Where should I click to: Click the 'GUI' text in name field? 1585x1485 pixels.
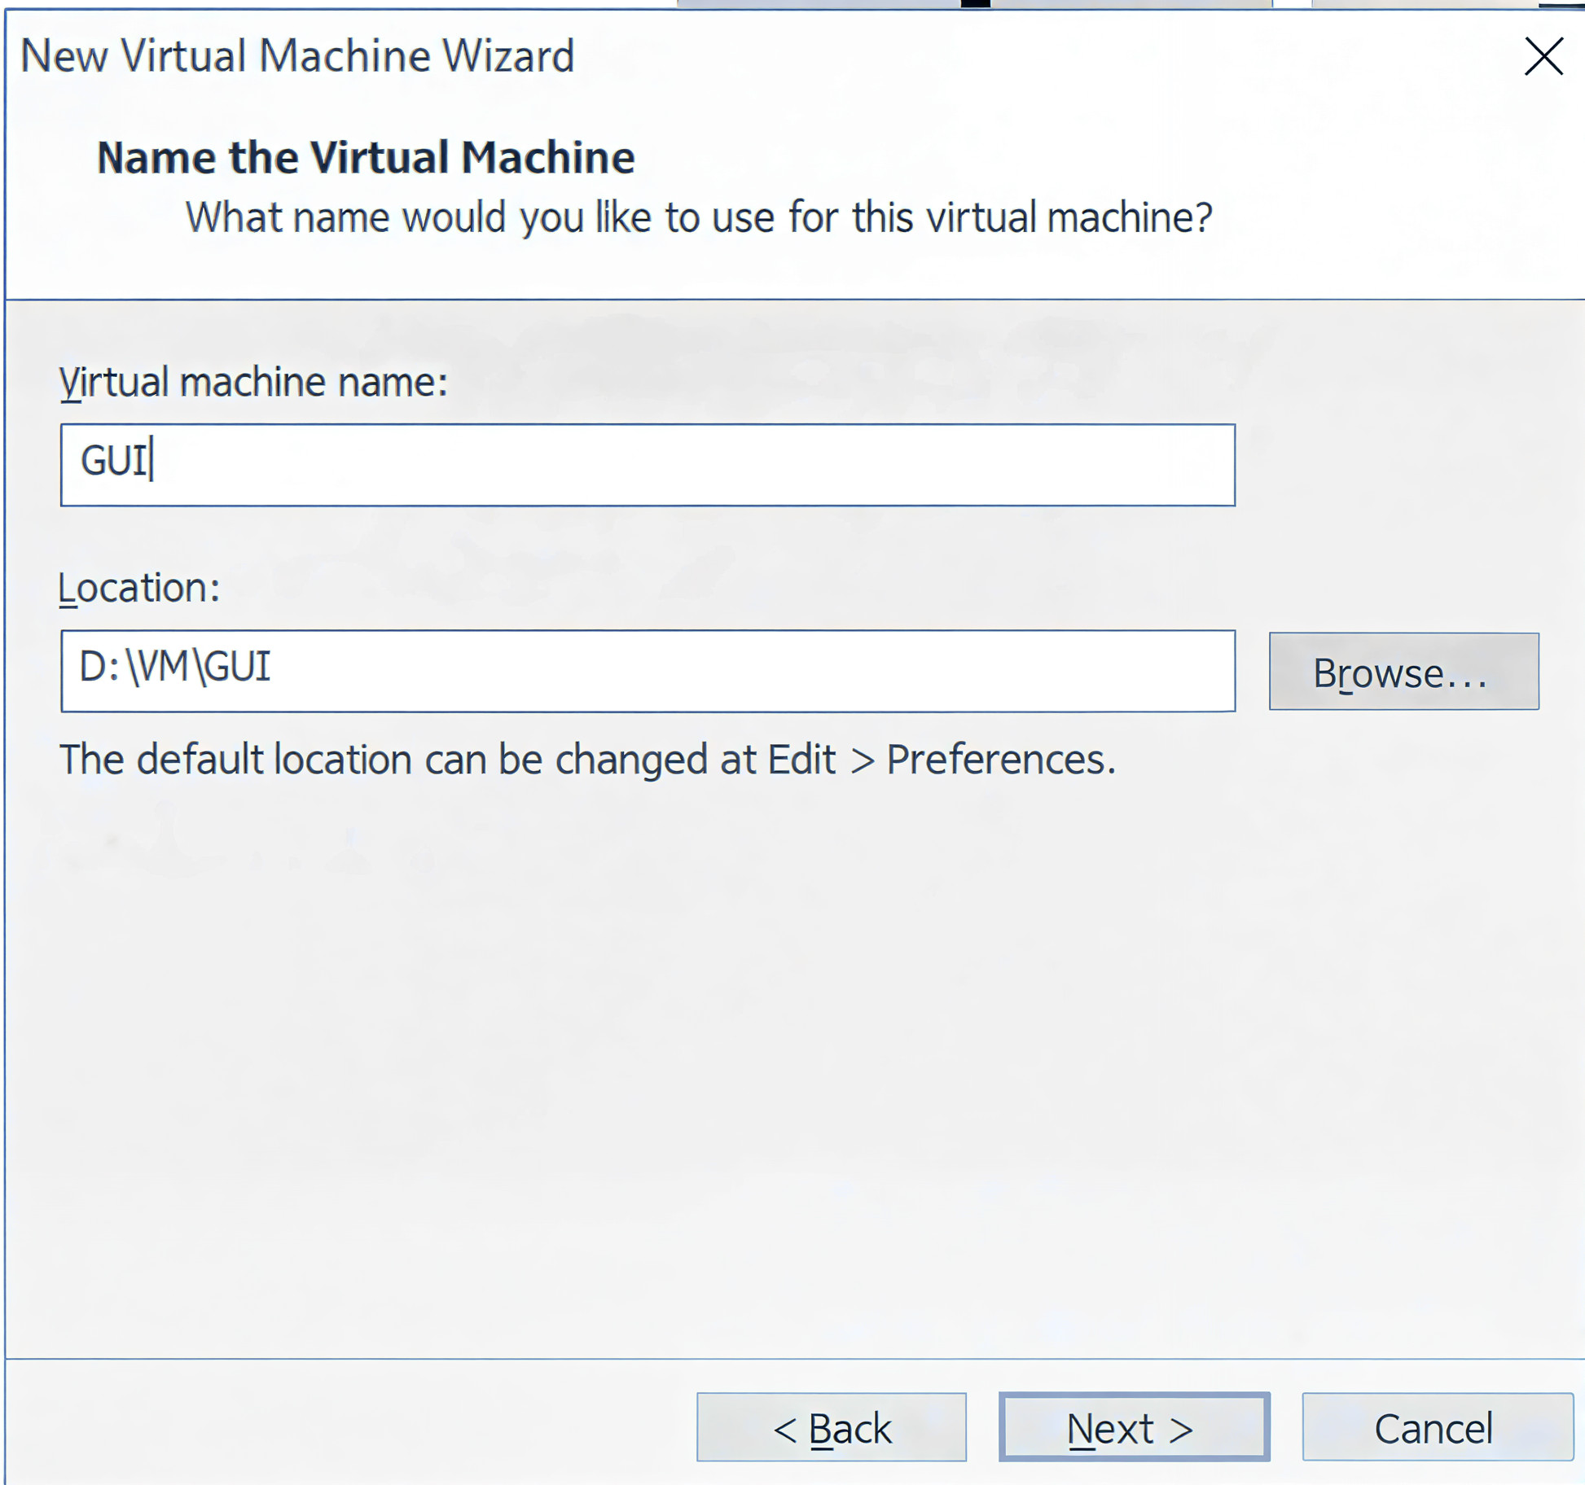pyautogui.click(x=113, y=461)
